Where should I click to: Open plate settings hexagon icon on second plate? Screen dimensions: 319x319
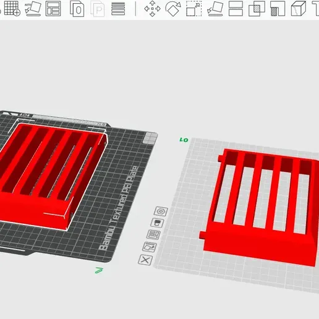click(x=161, y=211)
